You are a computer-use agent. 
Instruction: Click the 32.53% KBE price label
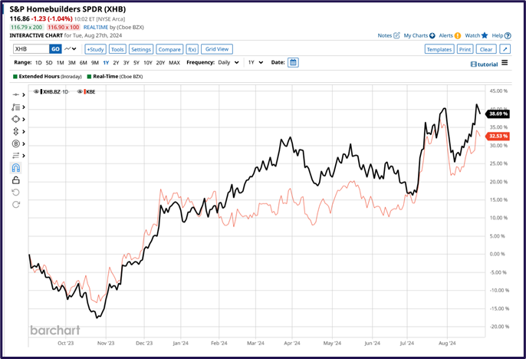pyautogui.click(x=498, y=136)
